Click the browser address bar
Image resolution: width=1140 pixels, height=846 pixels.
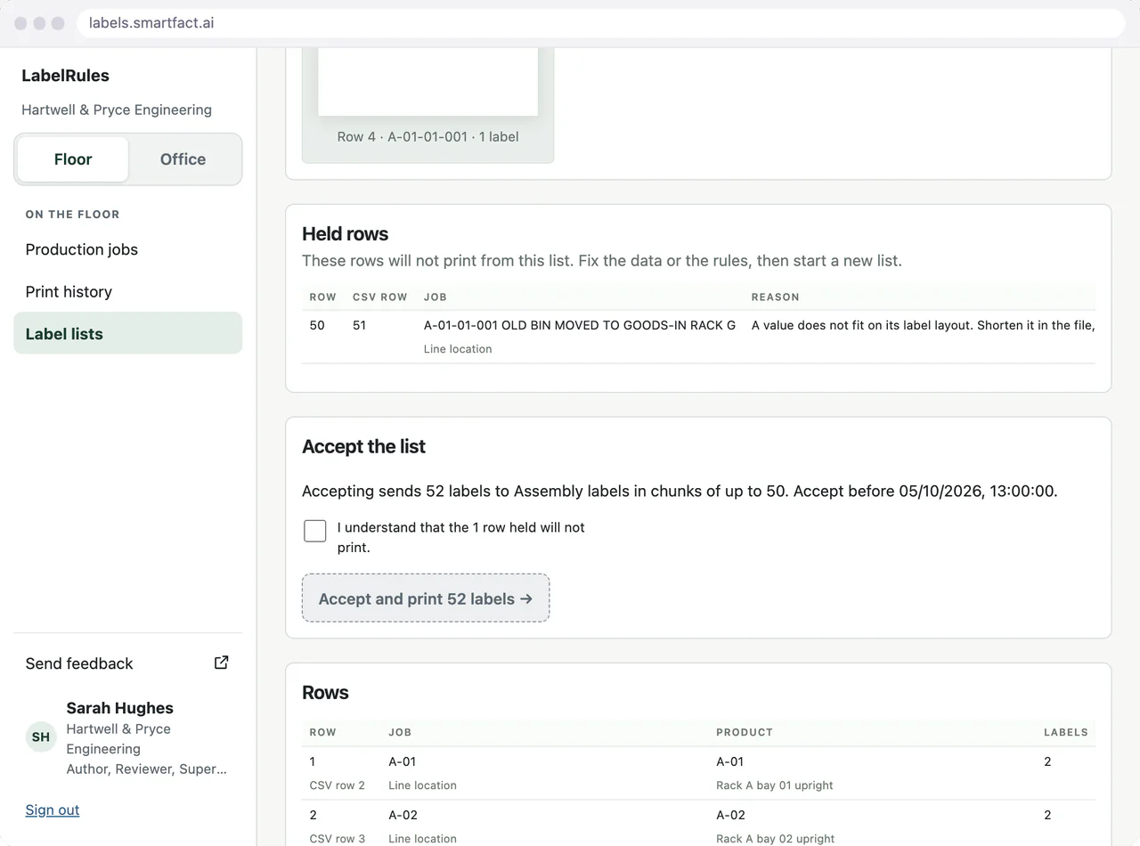[x=601, y=23]
